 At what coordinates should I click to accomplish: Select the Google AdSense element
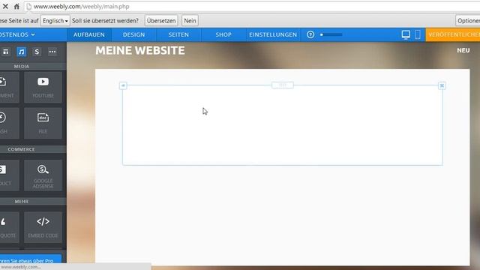(x=43, y=175)
